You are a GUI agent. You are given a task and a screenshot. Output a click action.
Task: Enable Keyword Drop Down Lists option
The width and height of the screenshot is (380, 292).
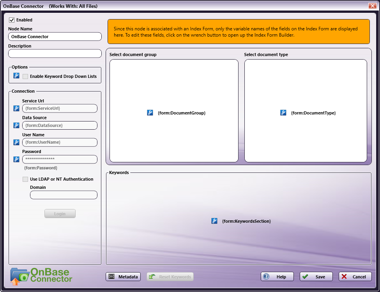(x=25, y=76)
